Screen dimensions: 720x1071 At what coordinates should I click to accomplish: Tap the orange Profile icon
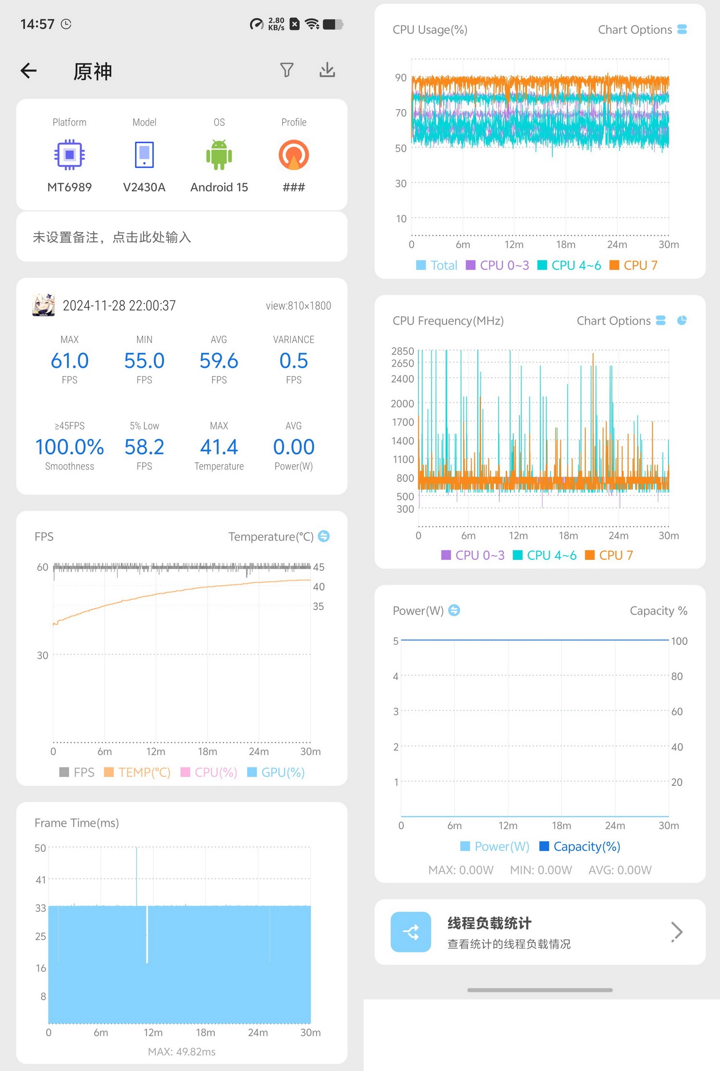click(x=293, y=155)
